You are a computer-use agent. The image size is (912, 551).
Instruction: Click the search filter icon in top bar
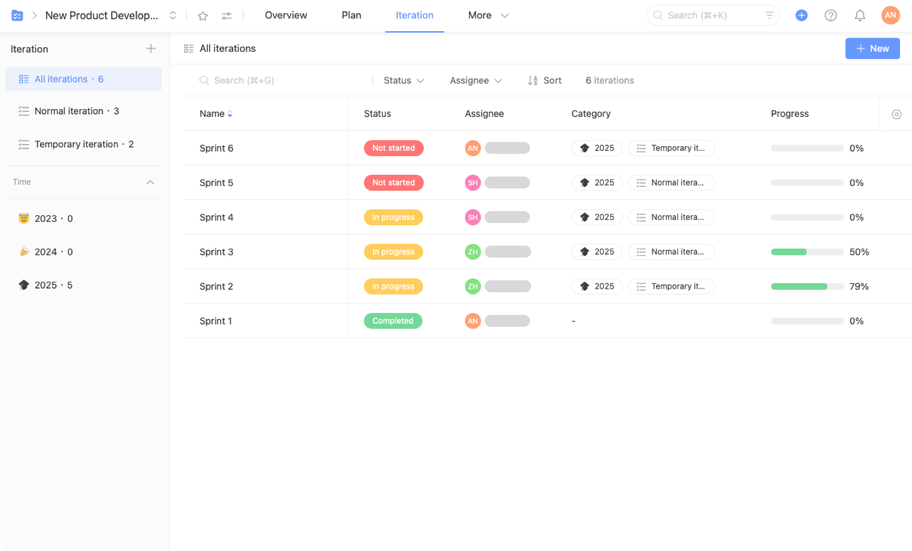[x=770, y=16]
